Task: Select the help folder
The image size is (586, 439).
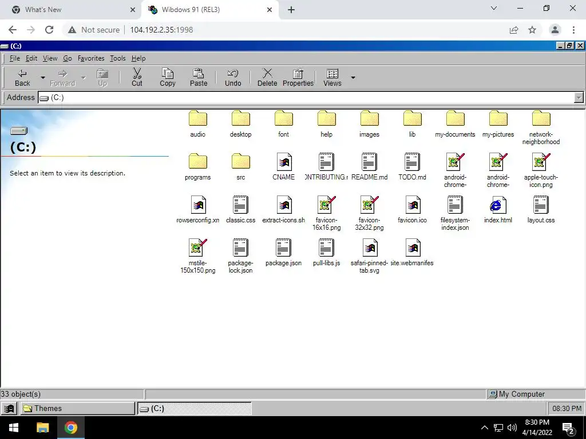Action: [x=327, y=124]
